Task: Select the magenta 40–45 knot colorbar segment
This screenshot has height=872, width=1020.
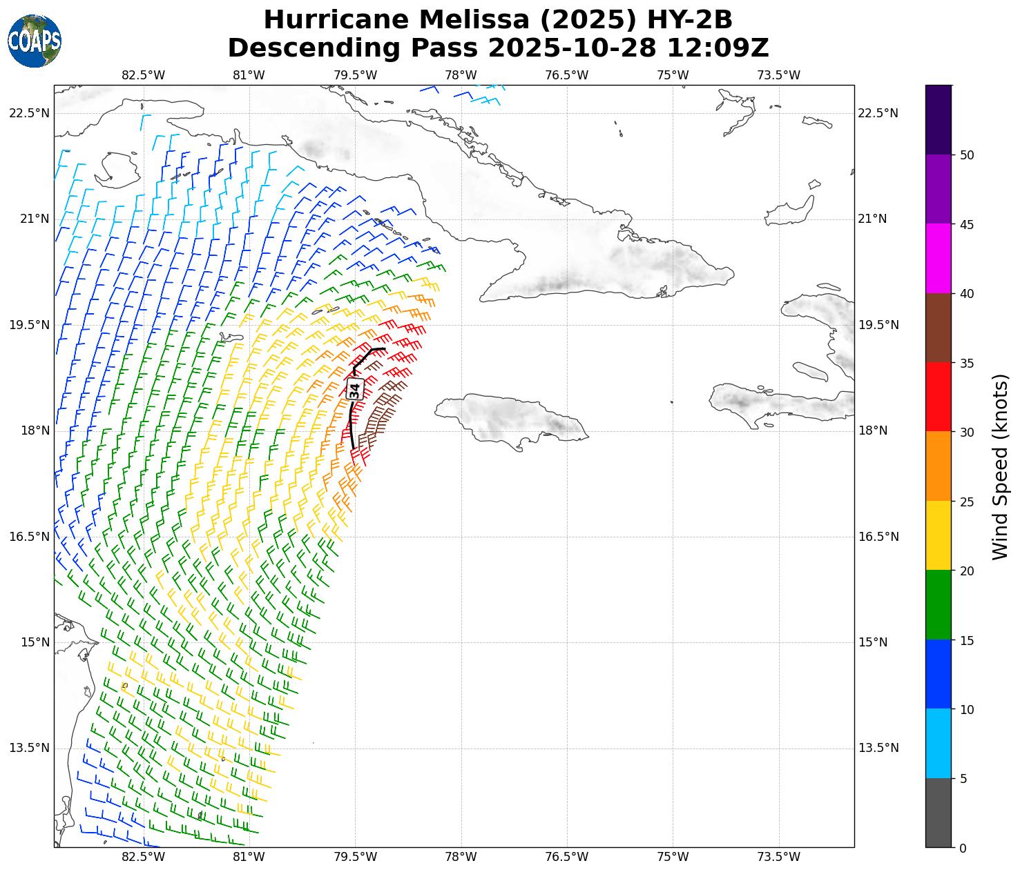Action: click(x=938, y=258)
